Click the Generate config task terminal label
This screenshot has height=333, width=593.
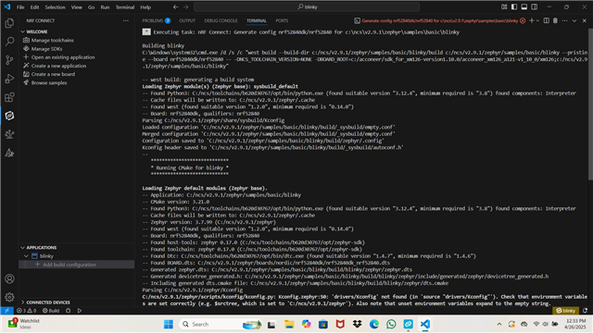click(439, 20)
